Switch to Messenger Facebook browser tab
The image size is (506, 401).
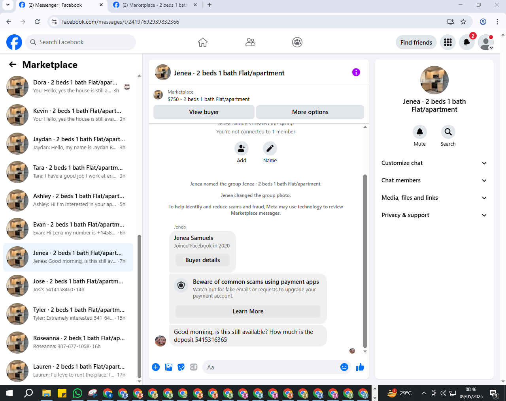click(61, 5)
